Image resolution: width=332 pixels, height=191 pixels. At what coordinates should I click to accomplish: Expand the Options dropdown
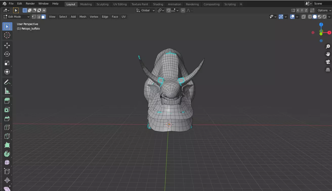pyautogui.click(x=324, y=10)
